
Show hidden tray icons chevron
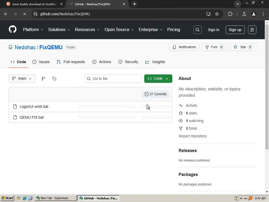241,198
